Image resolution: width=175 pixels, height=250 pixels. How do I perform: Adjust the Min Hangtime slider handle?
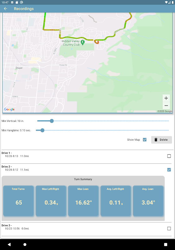click(42, 130)
